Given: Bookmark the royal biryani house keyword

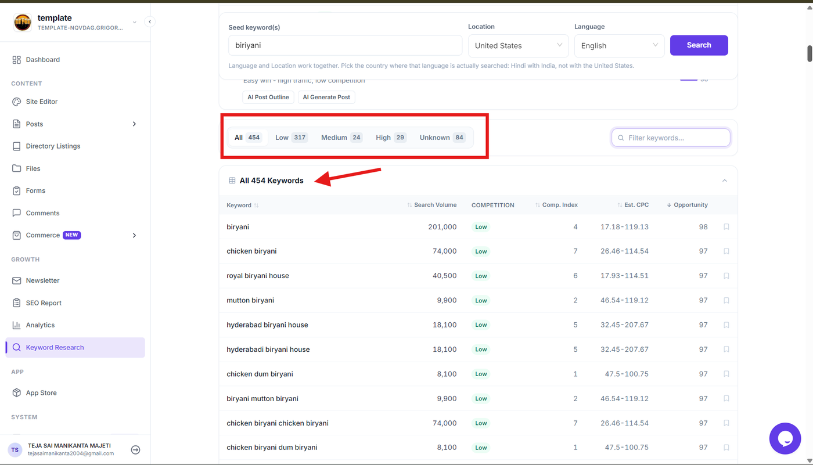Looking at the screenshot, I should pos(726,276).
